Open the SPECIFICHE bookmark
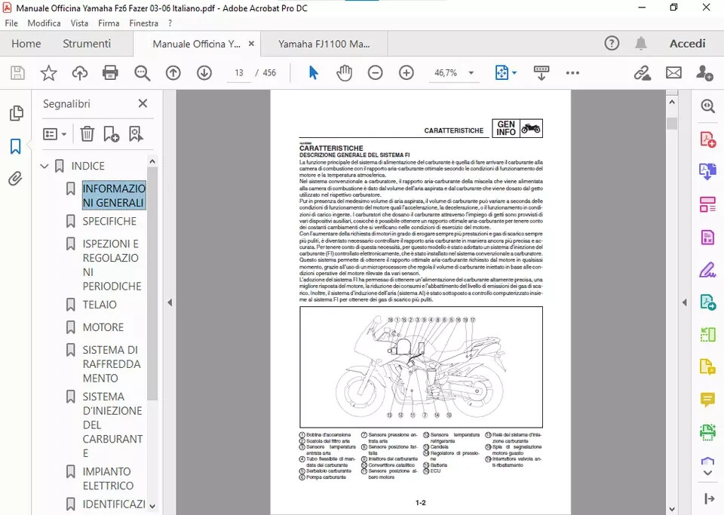Screen dimensions: 724x515 coord(109,221)
